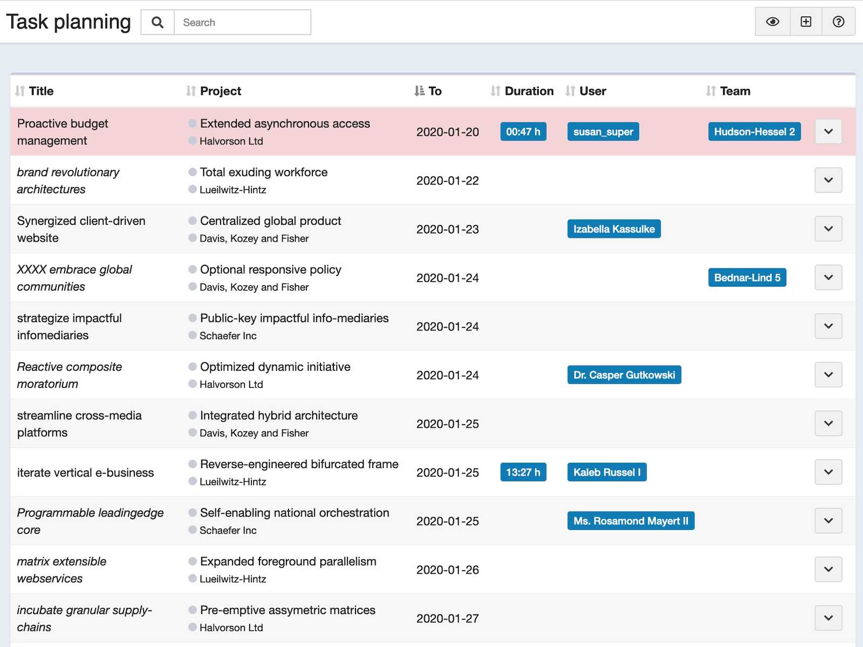The image size is (863, 647).
Task: Open the help question mark icon
Action: [x=838, y=22]
